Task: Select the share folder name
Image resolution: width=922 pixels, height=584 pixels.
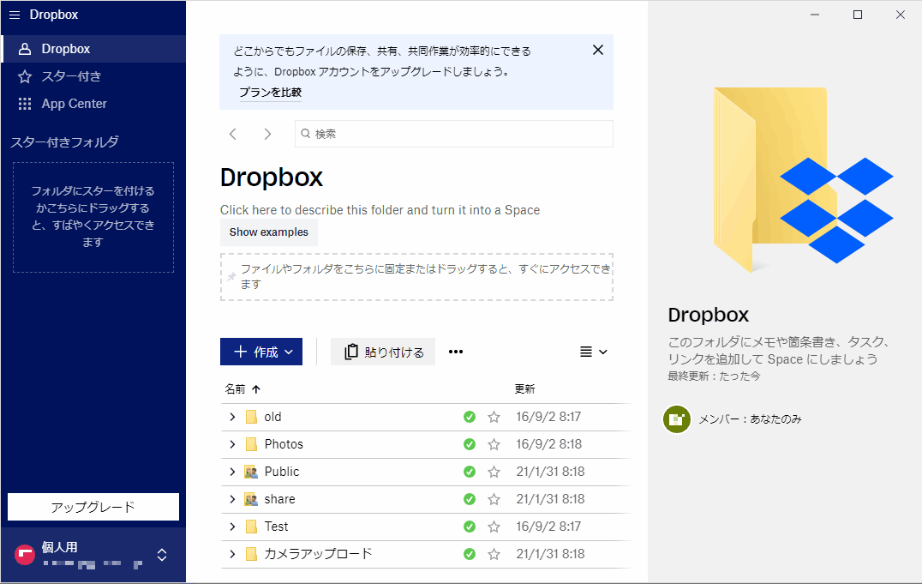Action: (280, 499)
